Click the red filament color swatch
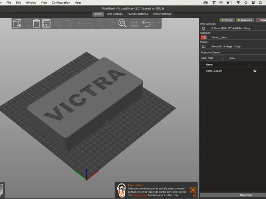266x199 pixels. (204, 37)
